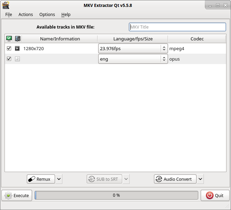Click the video track film icon beside 1280x720
The image size is (231, 210).
pyautogui.click(x=17, y=48)
